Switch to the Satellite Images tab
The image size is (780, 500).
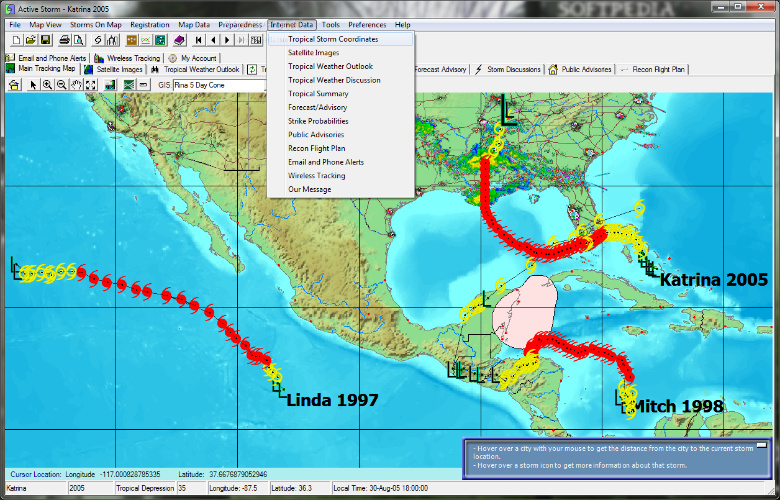114,70
